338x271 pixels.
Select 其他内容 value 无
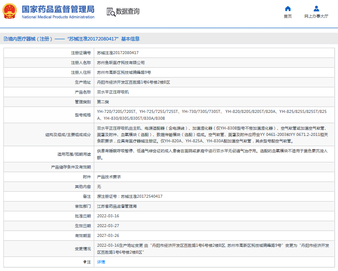pos(99,187)
